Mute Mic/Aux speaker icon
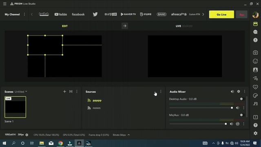The image size is (261, 147). pyautogui.click(x=232, y=124)
